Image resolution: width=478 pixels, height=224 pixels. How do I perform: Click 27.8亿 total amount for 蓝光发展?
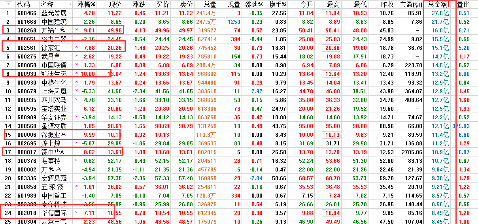440,13
